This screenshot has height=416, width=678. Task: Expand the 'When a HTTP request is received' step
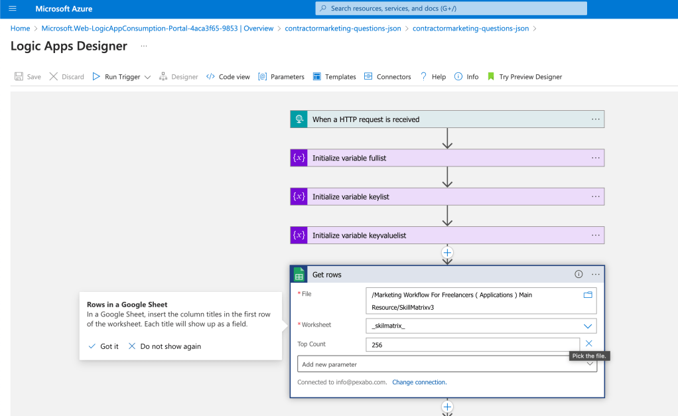coord(447,119)
